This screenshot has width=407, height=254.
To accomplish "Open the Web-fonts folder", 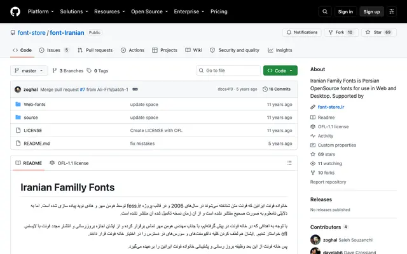I will pyautogui.click(x=34, y=104).
